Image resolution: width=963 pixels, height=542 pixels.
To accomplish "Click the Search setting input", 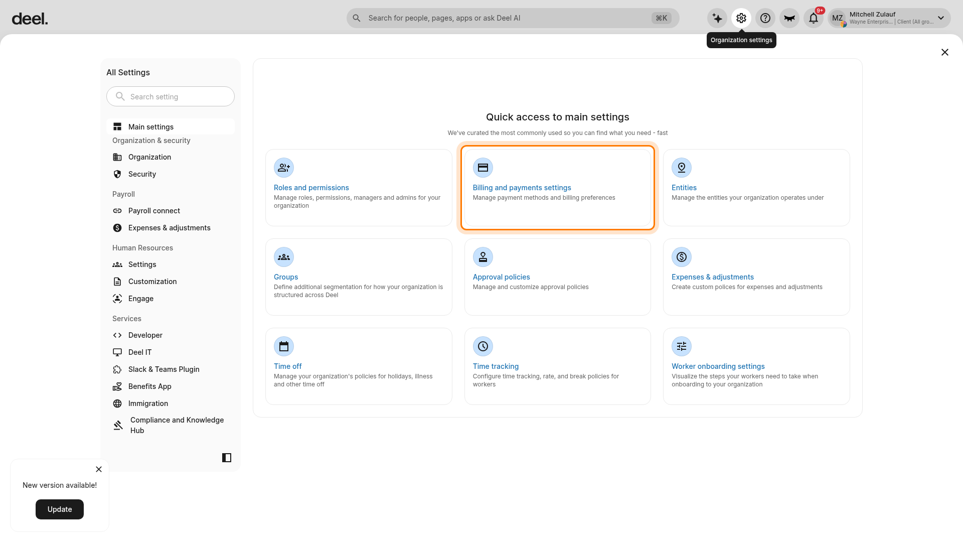I will click(171, 96).
